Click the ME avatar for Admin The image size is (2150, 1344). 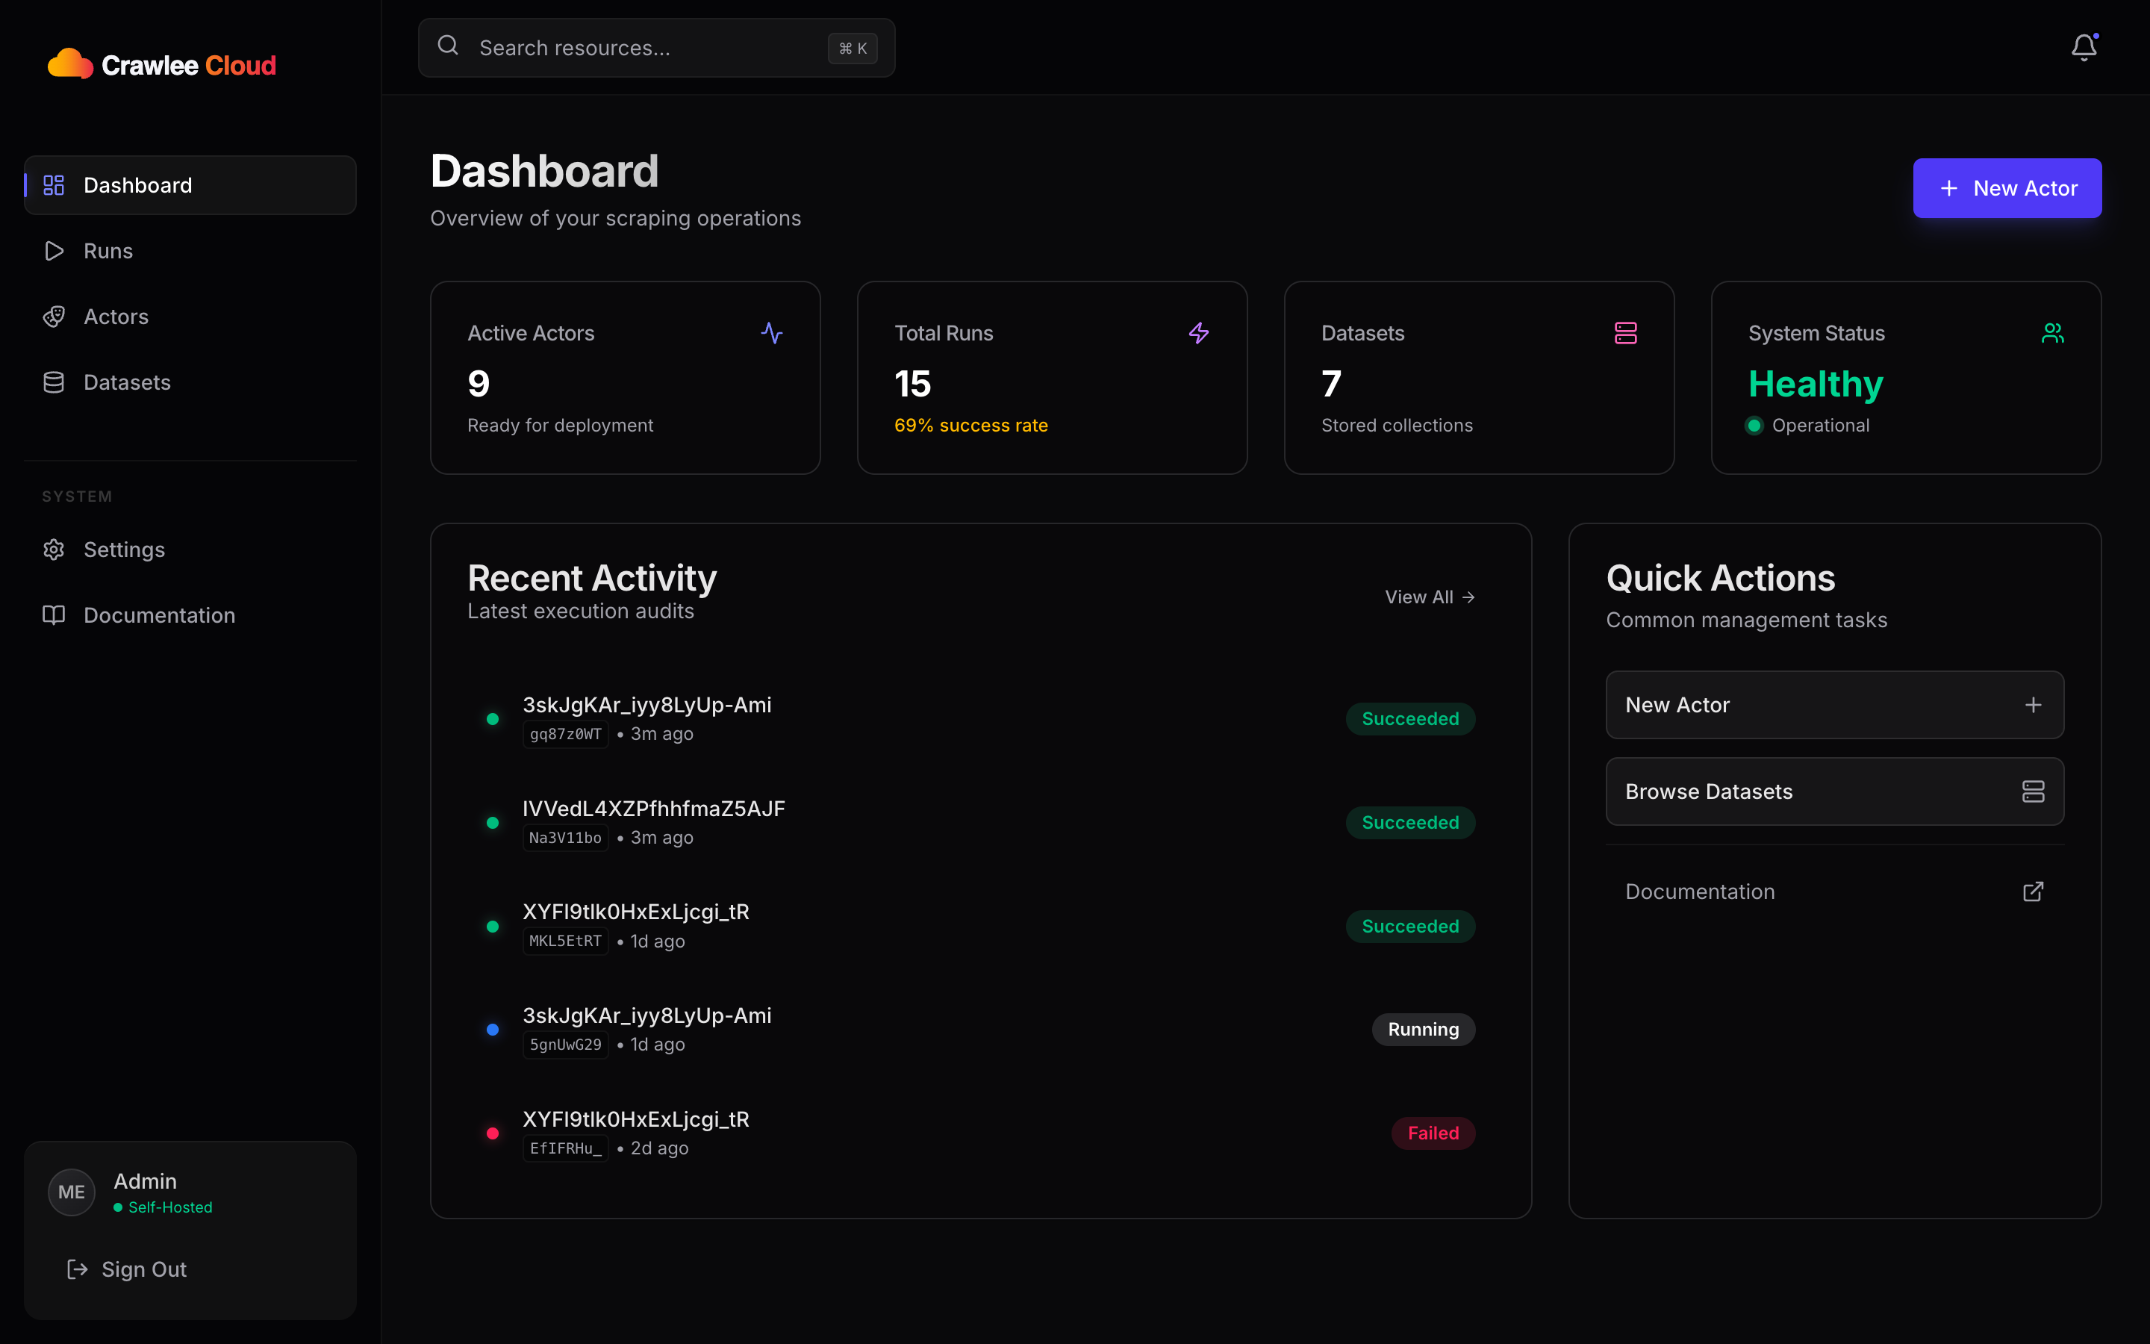71,1192
